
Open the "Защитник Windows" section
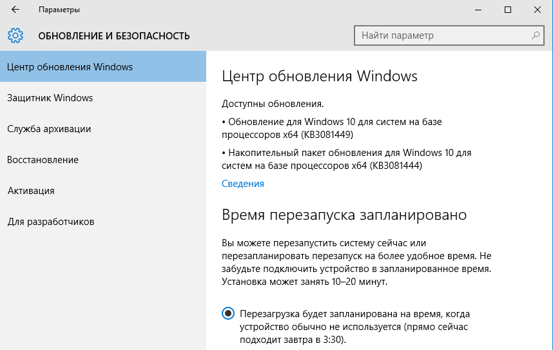click(x=50, y=98)
